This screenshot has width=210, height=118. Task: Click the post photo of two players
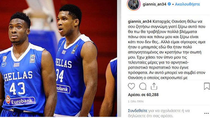pyautogui.click(x=59, y=58)
